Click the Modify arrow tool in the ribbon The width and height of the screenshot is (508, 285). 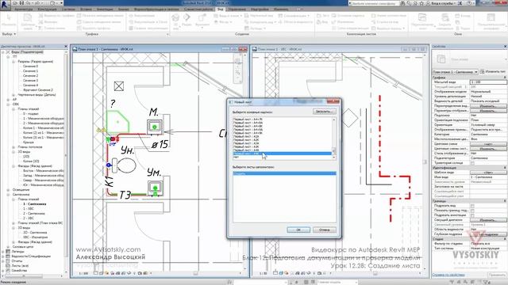pos(9,20)
